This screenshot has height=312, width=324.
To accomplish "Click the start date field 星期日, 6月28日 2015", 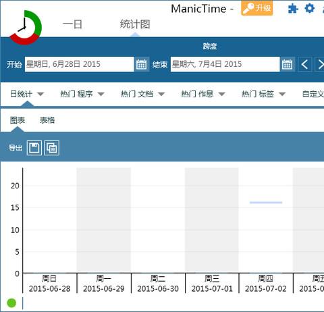I will tap(79, 64).
